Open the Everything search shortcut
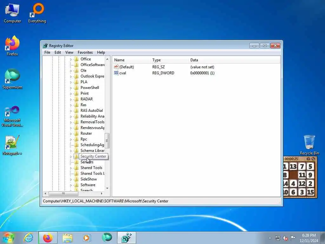Screen dimensions: 325x244 pyautogui.click(x=37, y=13)
